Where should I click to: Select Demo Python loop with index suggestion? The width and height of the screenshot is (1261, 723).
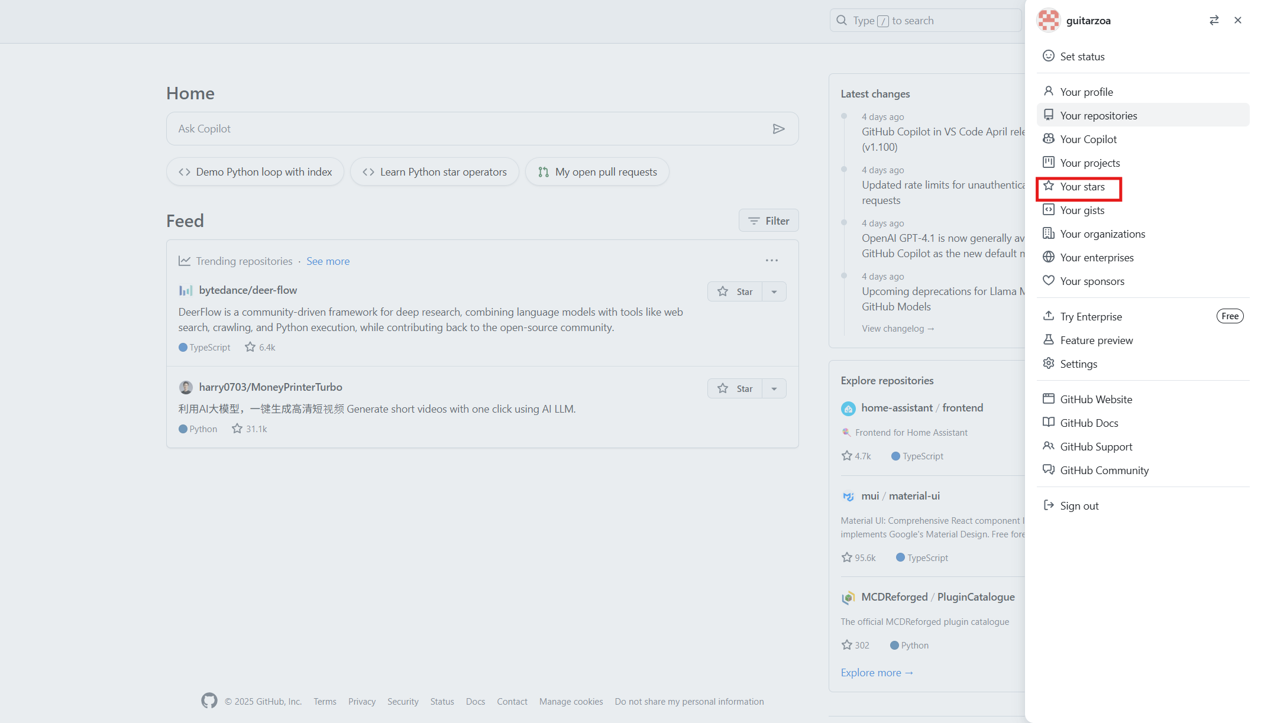pyautogui.click(x=255, y=172)
